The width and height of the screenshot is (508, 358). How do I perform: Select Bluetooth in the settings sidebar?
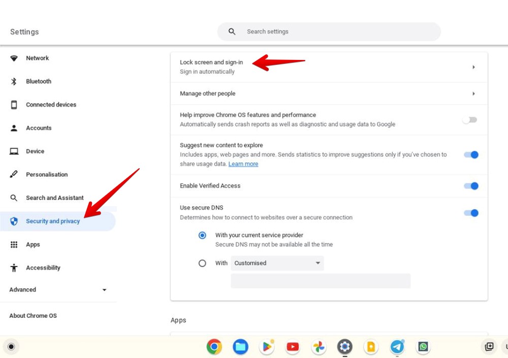(x=39, y=81)
